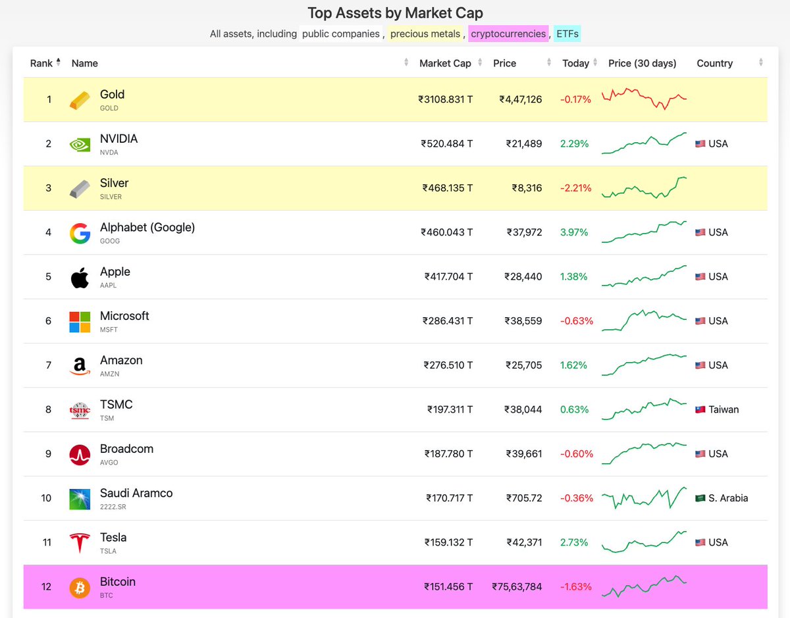Click the Market Cap column header
This screenshot has width=790, height=618.
[x=445, y=63]
